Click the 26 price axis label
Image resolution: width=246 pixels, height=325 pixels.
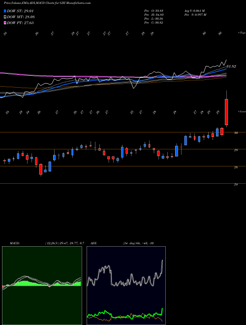tap(236, 167)
